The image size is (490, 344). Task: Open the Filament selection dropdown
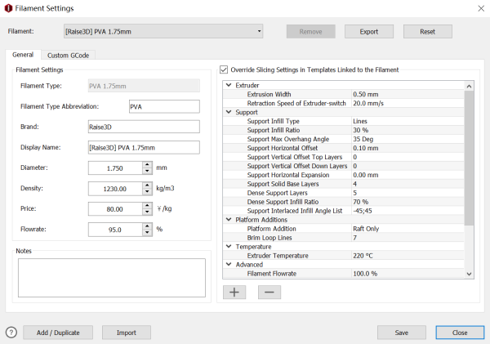[163, 32]
